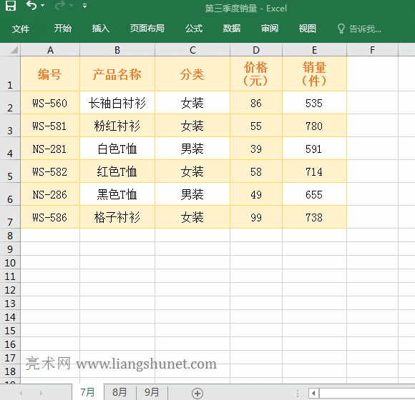This screenshot has width=415, height=400.
Task: Switch to the 9月 sheet tab
Action: click(x=152, y=392)
